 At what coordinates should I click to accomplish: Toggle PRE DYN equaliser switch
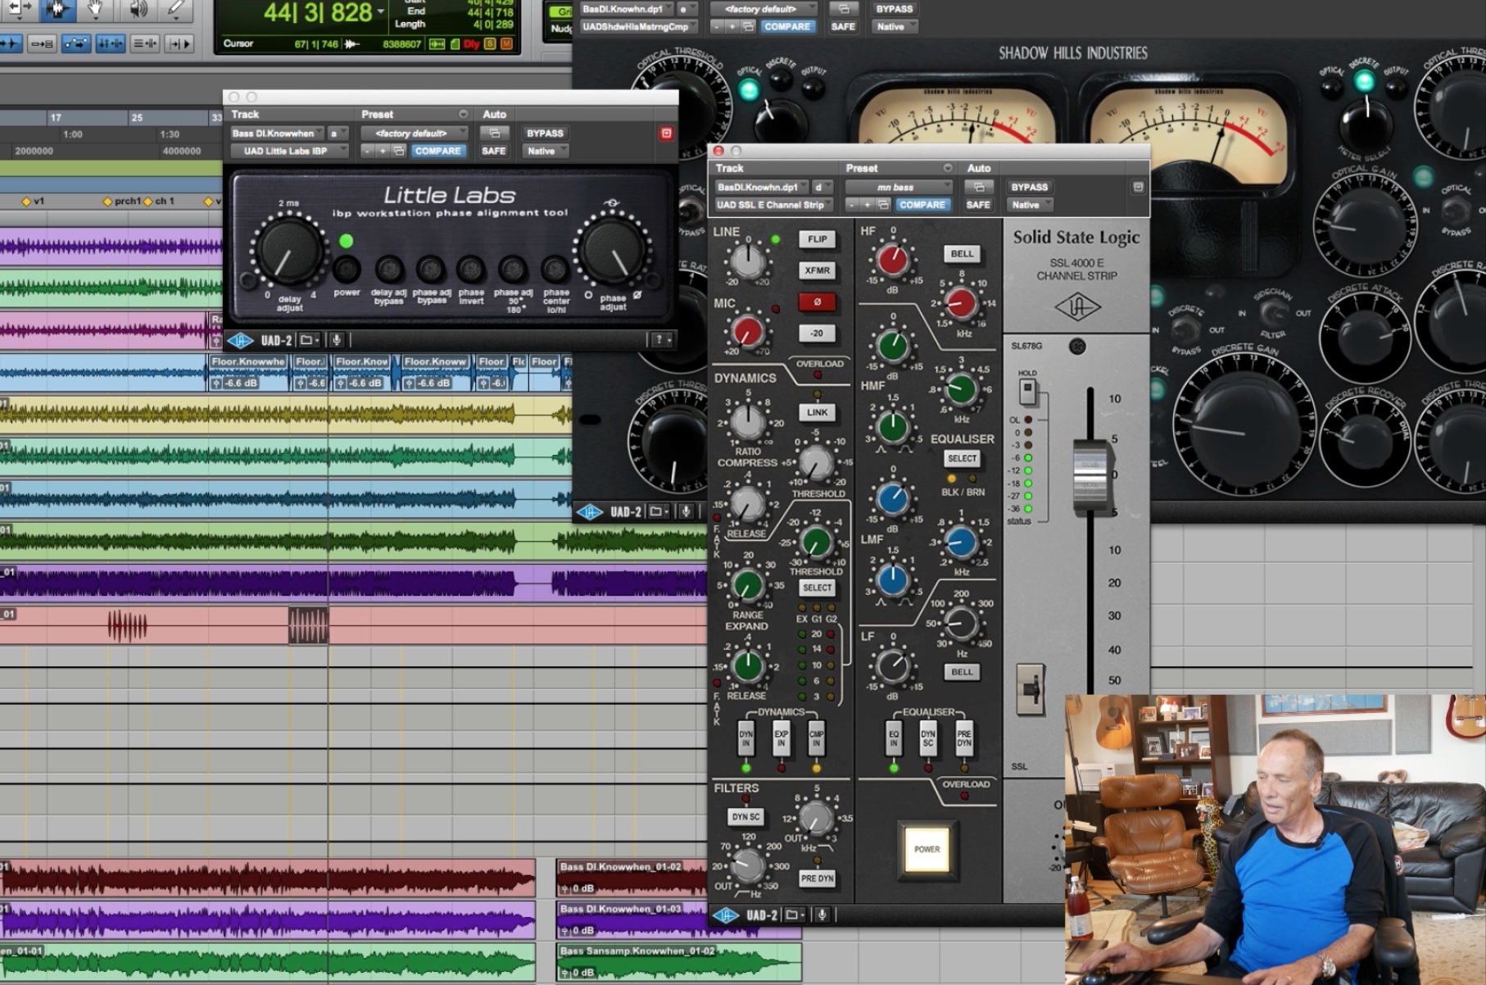pyautogui.click(x=964, y=737)
